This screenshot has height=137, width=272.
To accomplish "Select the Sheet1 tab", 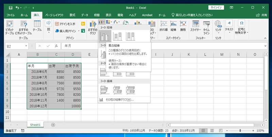I will pyautogui.click(x=35, y=125).
